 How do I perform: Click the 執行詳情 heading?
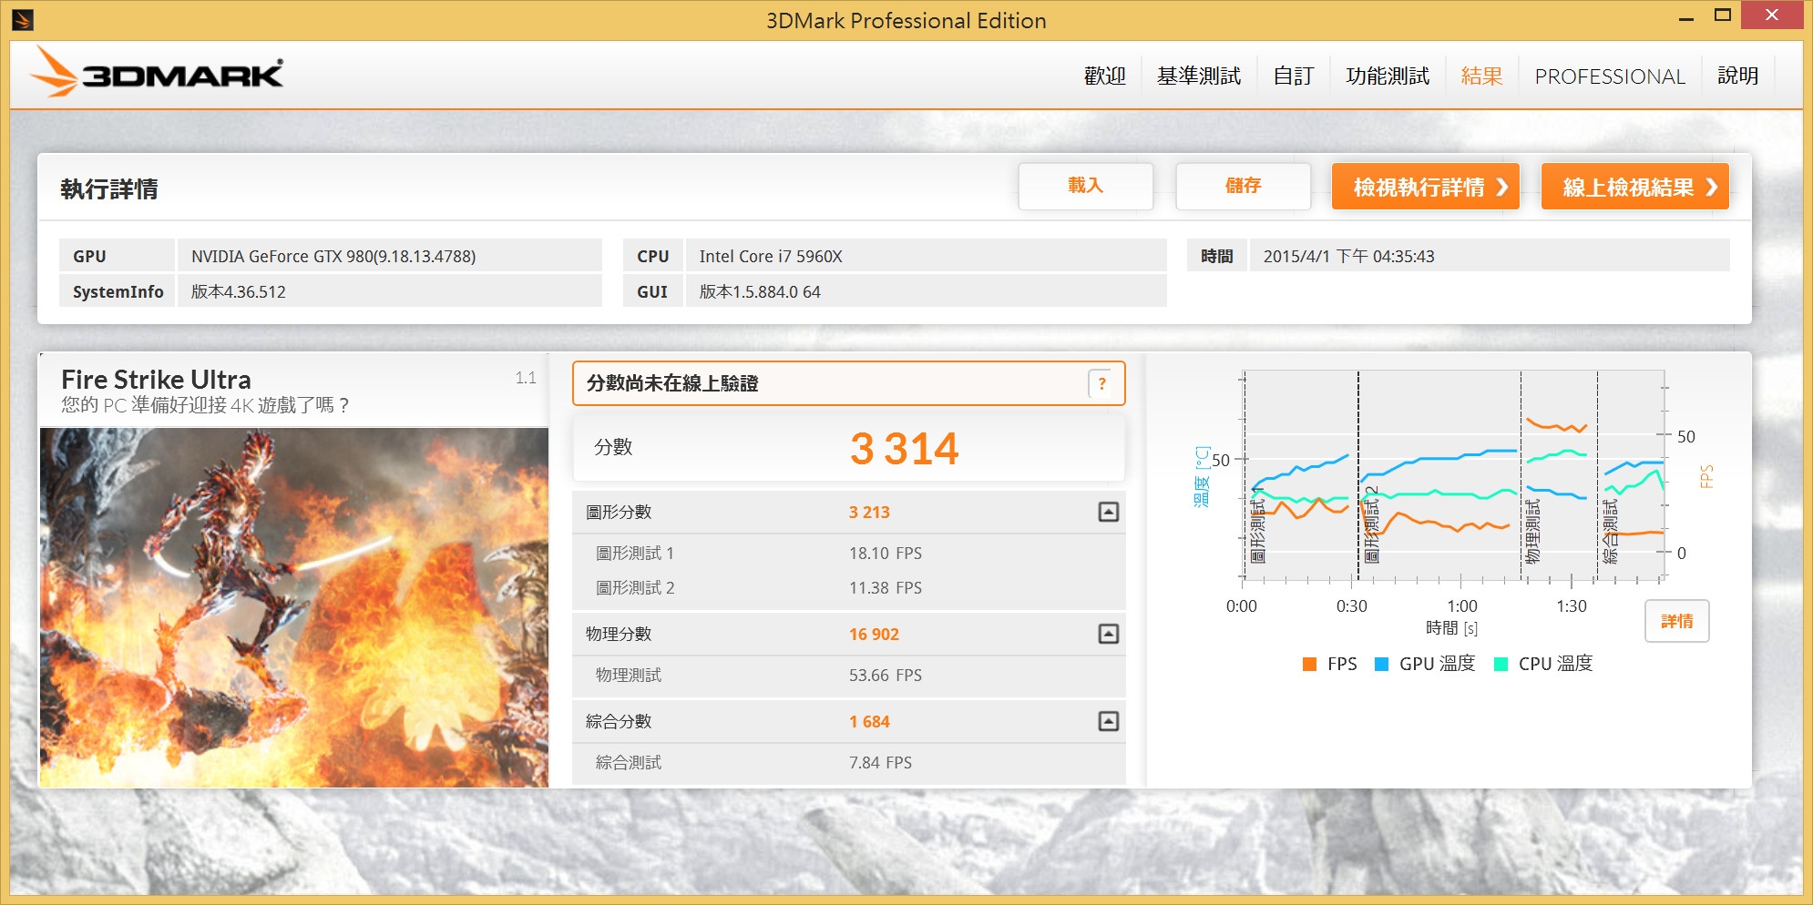109,188
